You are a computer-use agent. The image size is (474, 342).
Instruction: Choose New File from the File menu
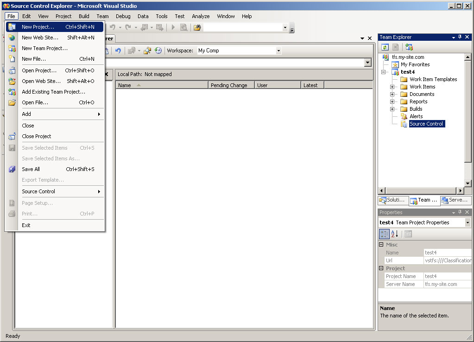tap(55, 59)
